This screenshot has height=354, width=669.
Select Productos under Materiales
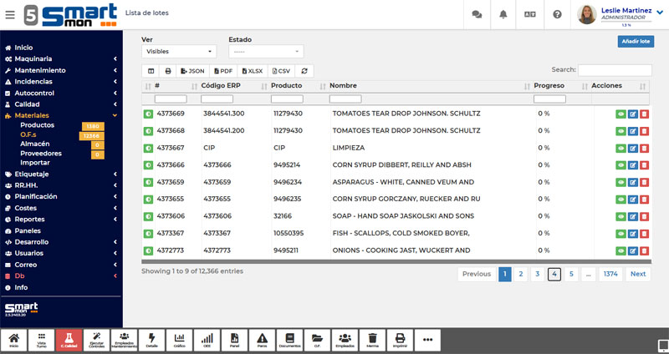[37, 124]
